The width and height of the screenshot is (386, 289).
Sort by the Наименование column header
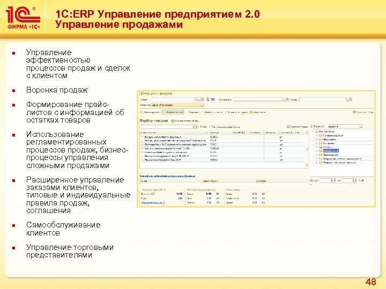coord(174,133)
